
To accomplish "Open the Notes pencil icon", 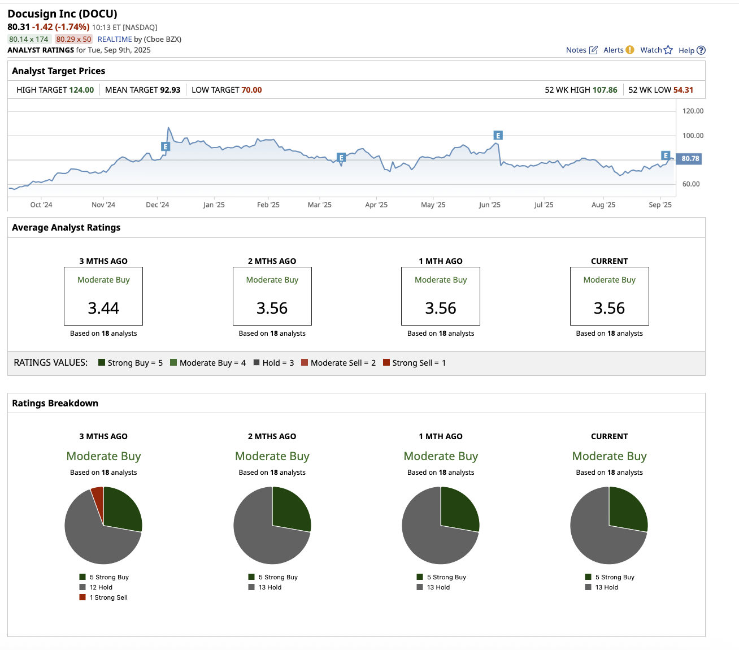I will [593, 50].
